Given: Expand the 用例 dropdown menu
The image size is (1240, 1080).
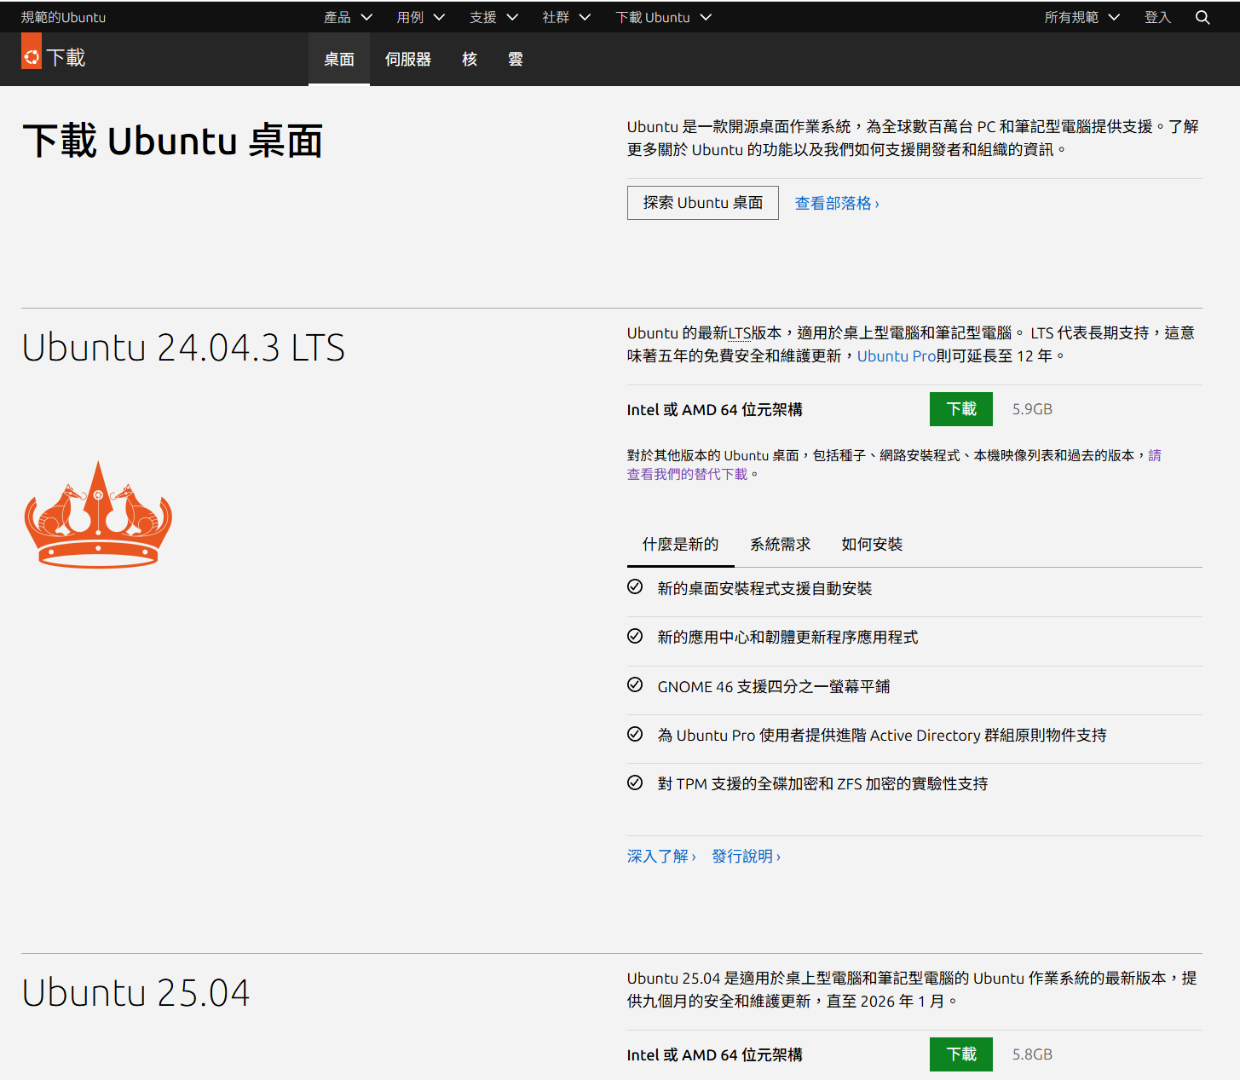Looking at the screenshot, I should [420, 17].
